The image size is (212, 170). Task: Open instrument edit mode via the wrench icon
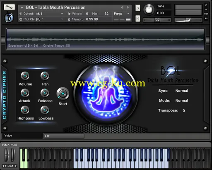point(9,7)
